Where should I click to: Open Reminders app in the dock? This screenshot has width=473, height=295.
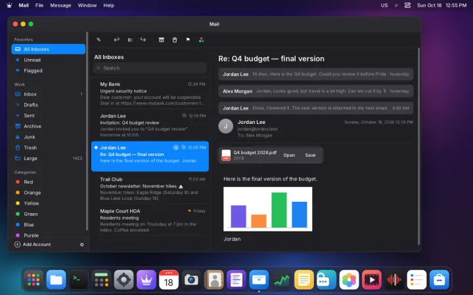417,280
